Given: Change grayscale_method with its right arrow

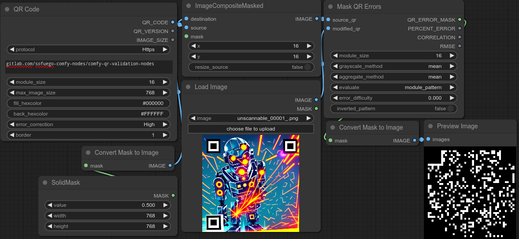Looking at the screenshot, I should point(452,66).
